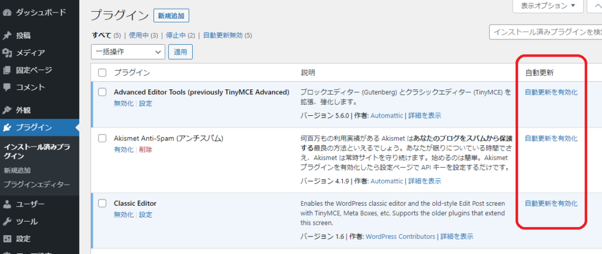Click the 外観 paintbrush icon
The image size is (602, 254).
click(x=7, y=110)
